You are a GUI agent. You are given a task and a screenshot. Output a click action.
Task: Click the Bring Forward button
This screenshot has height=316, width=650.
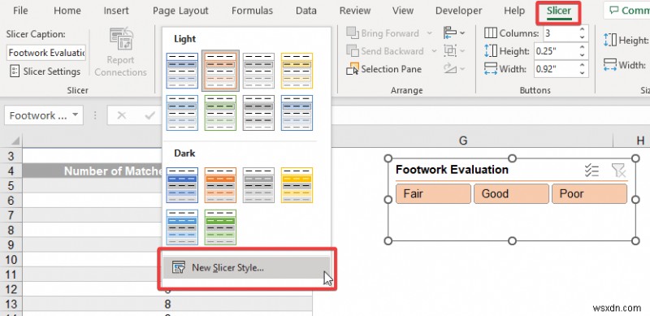pos(383,33)
